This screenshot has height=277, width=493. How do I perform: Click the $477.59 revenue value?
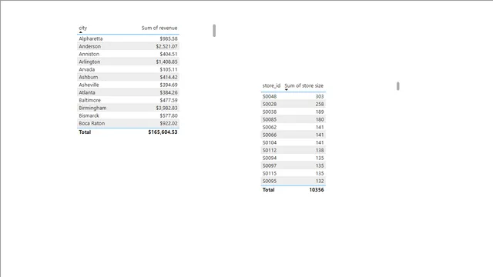coord(169,100)
